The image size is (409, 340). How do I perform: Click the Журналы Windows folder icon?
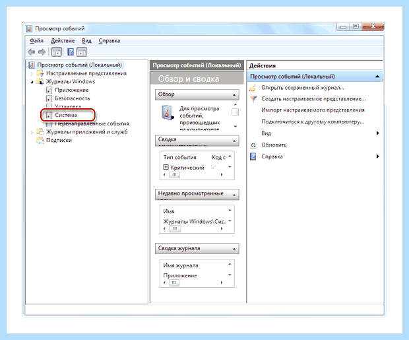(40, 82)
